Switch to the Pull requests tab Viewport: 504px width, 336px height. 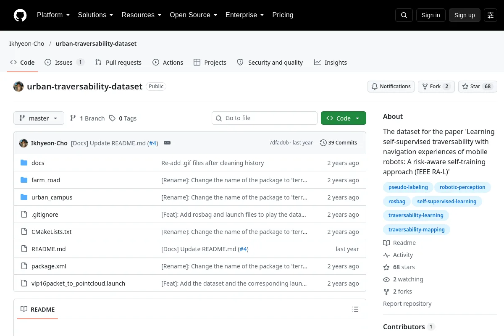pos(118,63)
